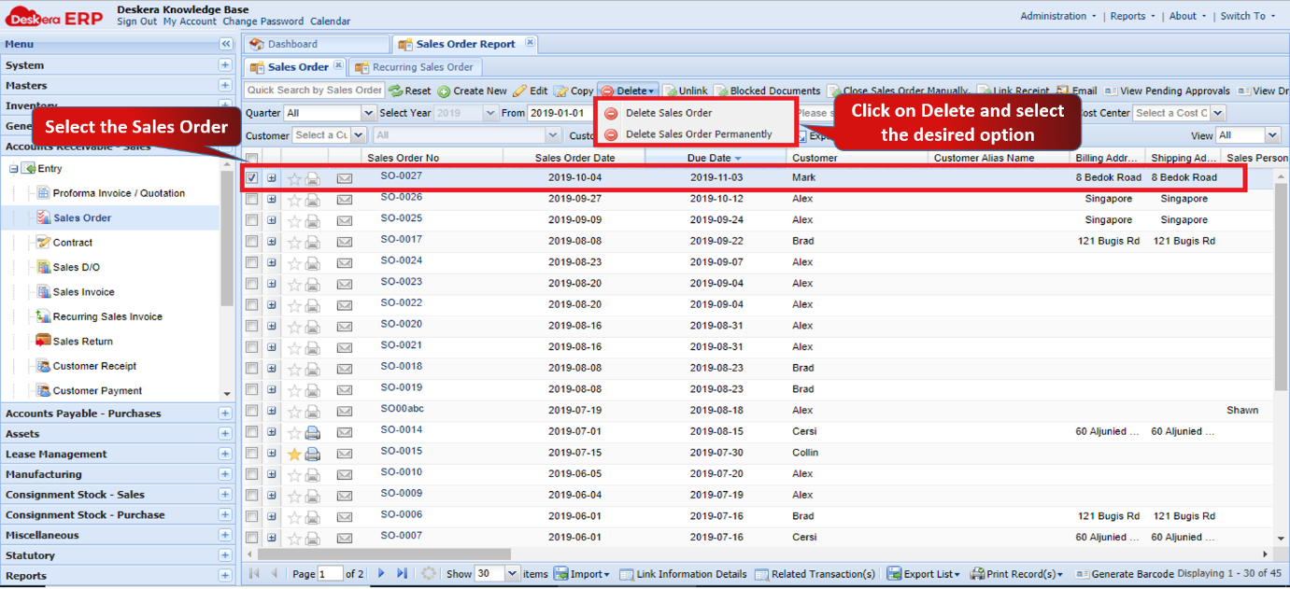Check the SO-0017 row checkbox
Screen dimensions: 1290x589
point(252,241)
